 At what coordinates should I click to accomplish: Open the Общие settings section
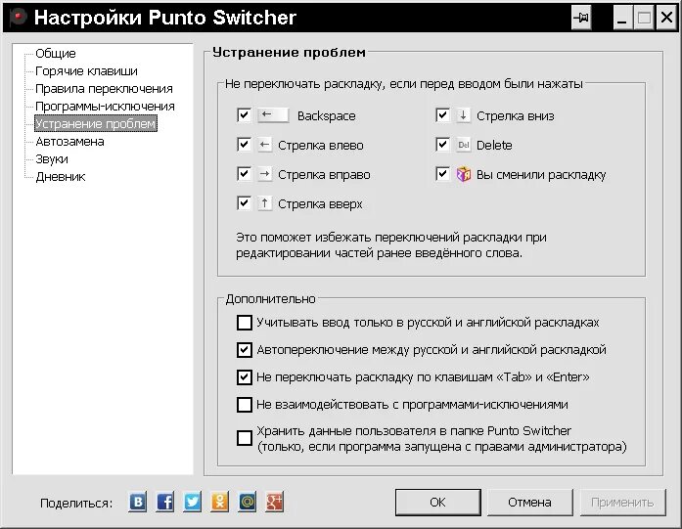[56, 54]
